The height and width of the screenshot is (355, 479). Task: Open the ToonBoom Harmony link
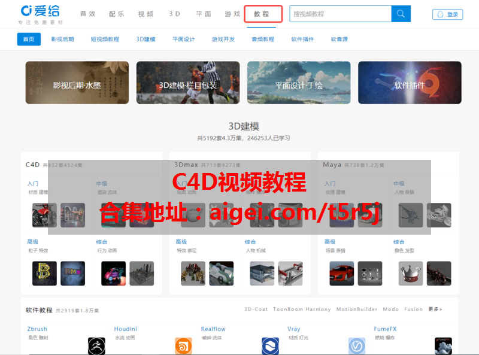pyautogui.click(x=302, y=309)
